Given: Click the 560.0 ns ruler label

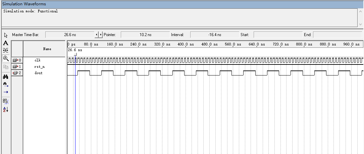Looking at the screenshot, I should point(233,44).
